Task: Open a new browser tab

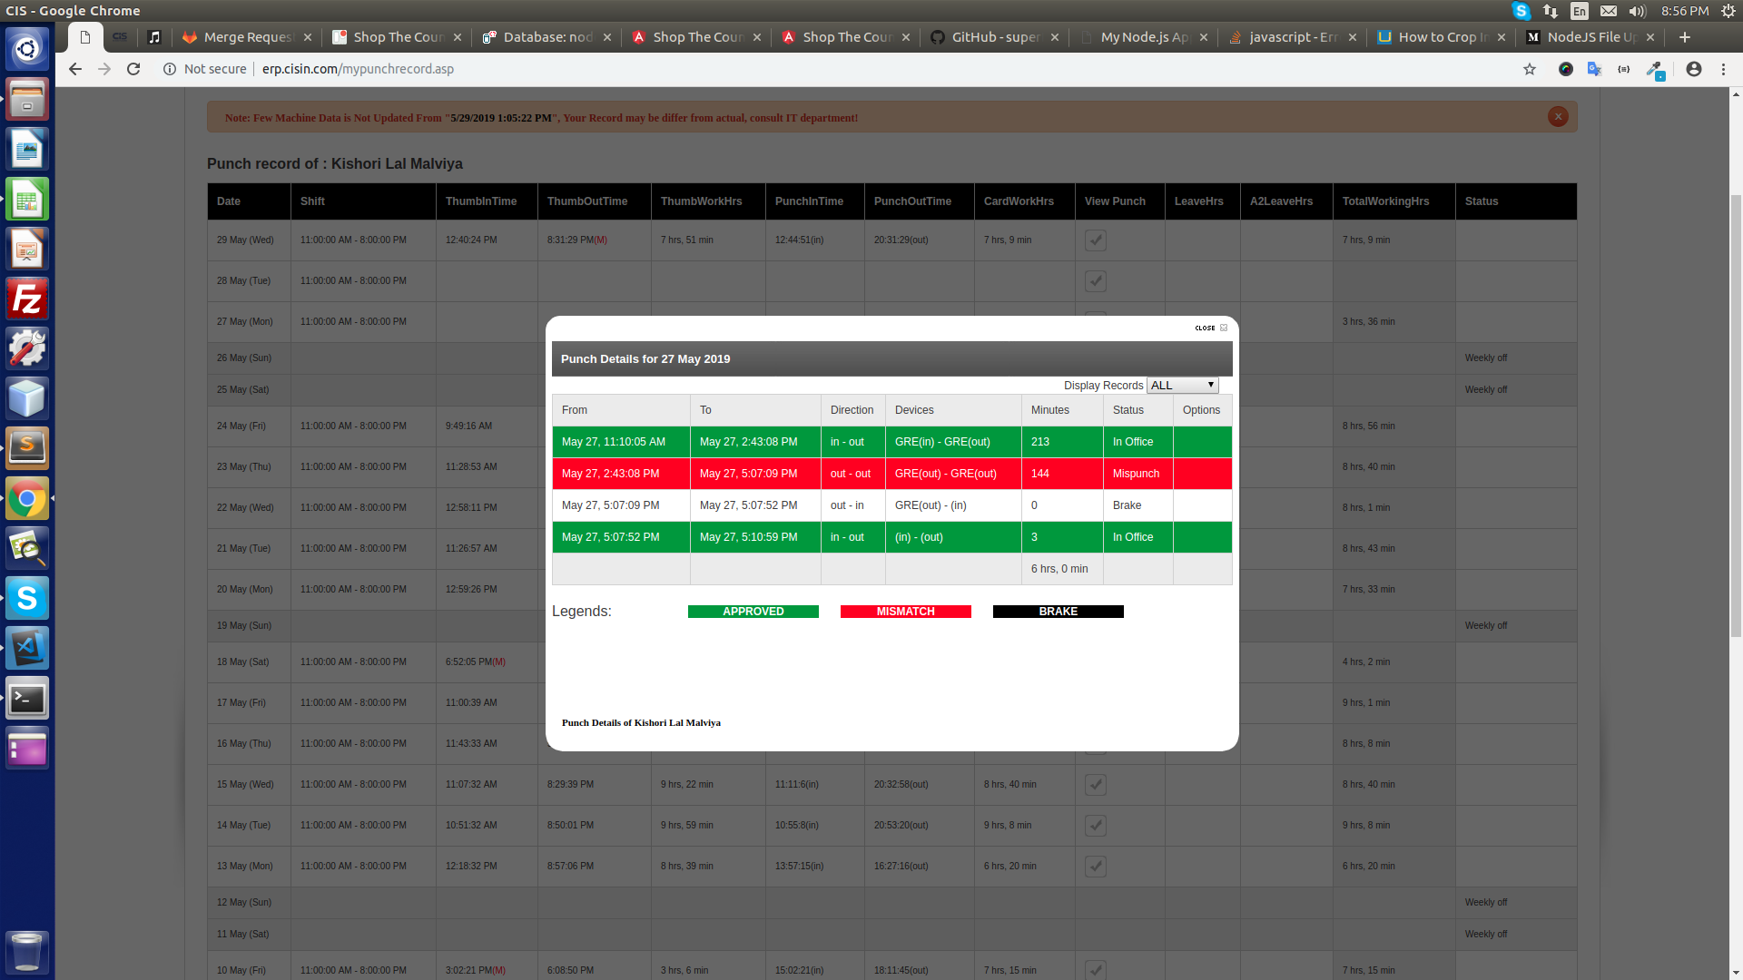Action: click(x=1685, y=37)
